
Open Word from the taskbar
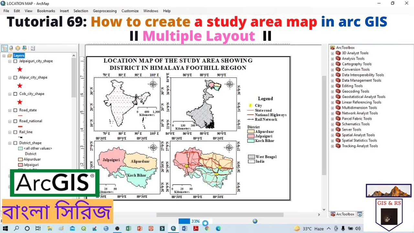(185, 228)
